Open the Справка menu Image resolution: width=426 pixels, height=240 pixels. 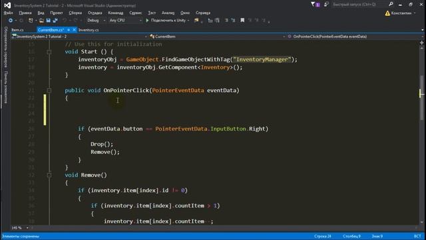click(x=202, y=13)
